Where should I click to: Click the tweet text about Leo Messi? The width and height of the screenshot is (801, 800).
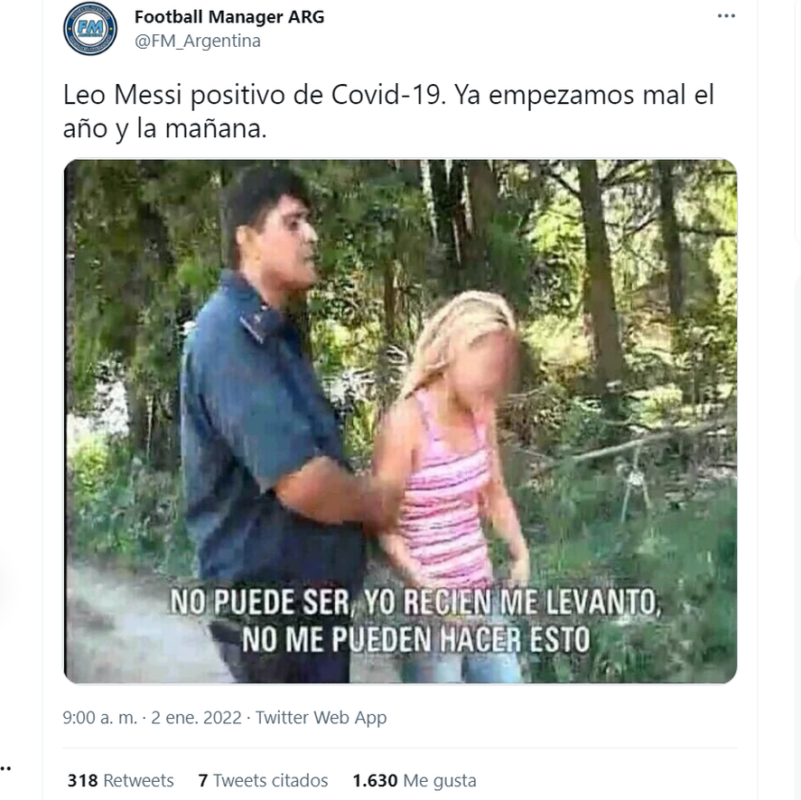click(388, 111)
